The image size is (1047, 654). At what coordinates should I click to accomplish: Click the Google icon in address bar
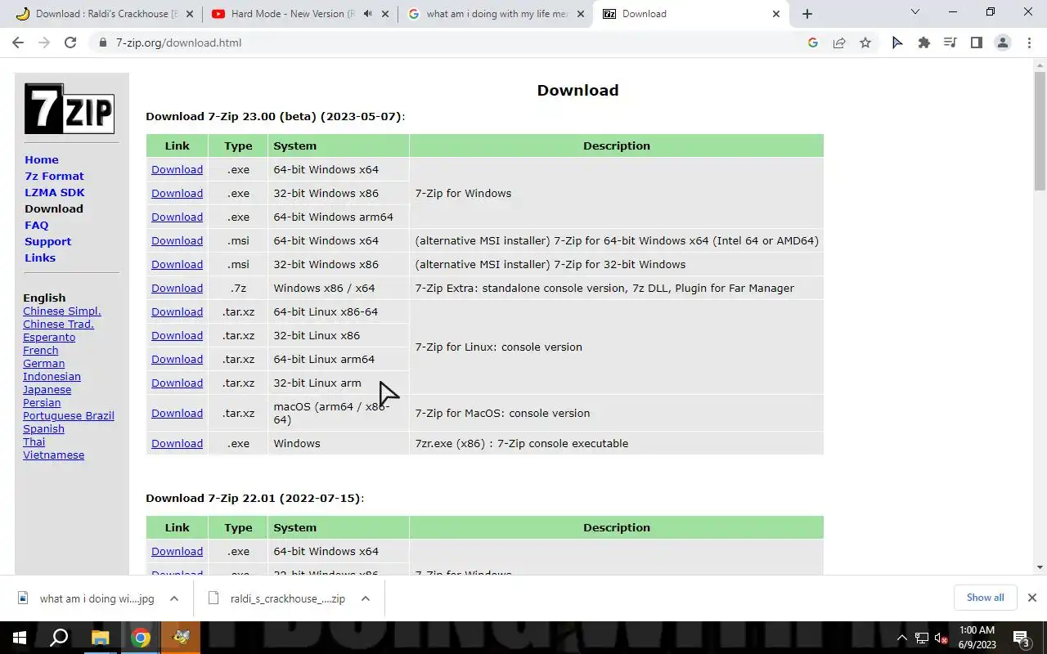point(813,43)
